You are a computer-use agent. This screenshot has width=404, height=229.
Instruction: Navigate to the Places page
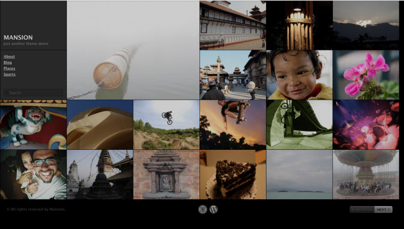click(9, 69)
